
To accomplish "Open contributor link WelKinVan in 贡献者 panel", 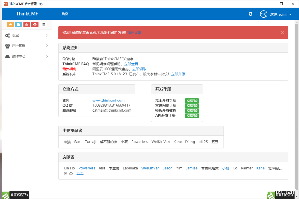I will [x=150, y=168].
